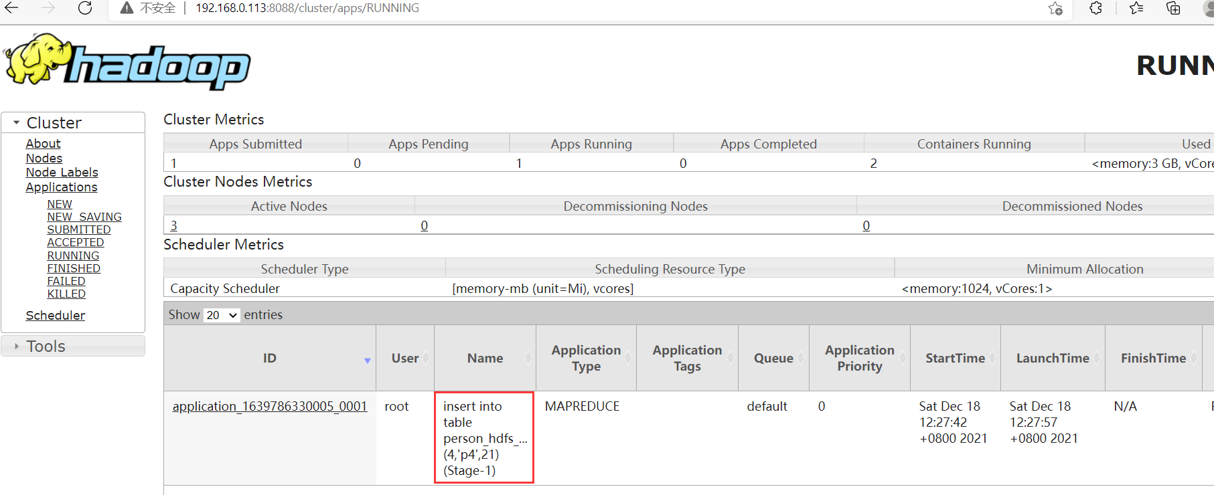1214x495 pixels.
Task: Collapse the Cluster sidebar section
Action: [x=73, y=123]
